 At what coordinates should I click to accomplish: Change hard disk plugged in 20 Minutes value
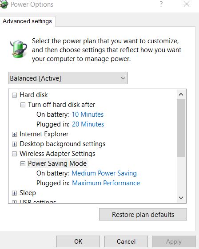[88, 124]
